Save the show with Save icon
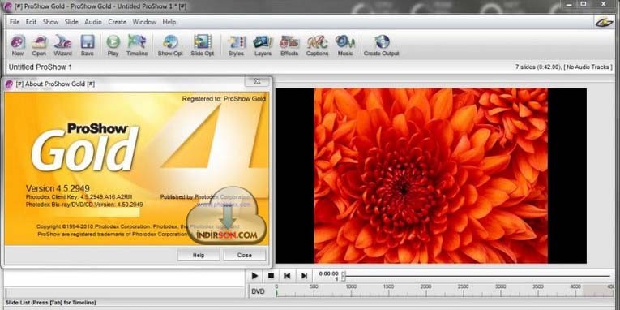 coord(87,45)
